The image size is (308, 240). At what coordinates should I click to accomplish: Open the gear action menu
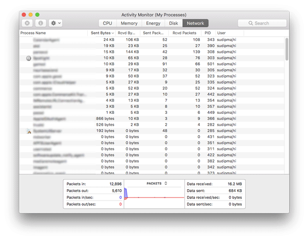click(x=55, y=23)
